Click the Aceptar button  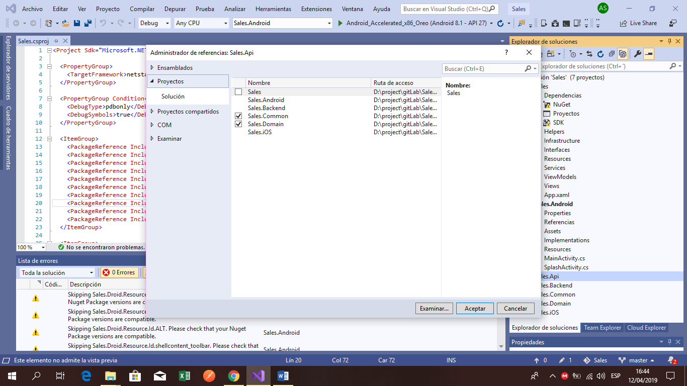[475, 309]
